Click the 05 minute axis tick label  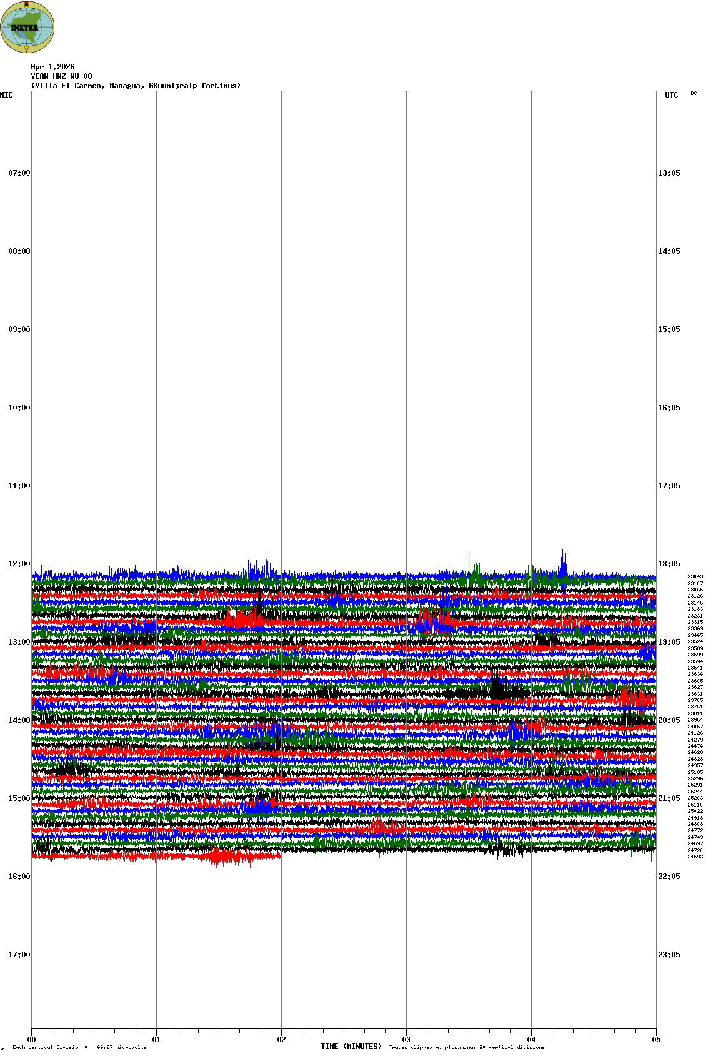coord(656,1040)
